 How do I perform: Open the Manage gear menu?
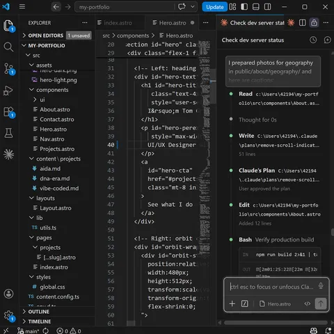click(x=9, y=315)
